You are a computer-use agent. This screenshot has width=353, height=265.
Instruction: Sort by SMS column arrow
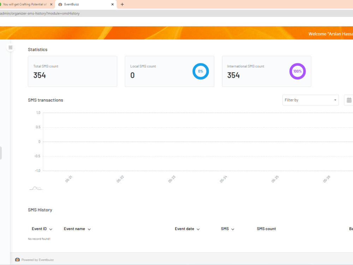(233, 229)
